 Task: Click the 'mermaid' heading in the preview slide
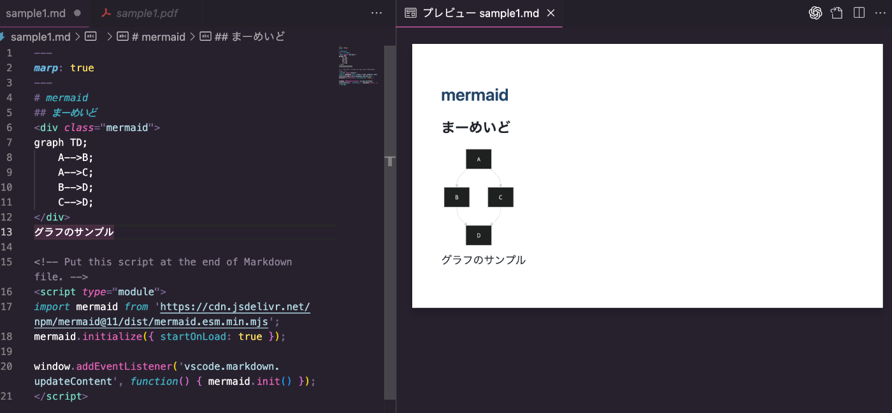pyautogui.click(x=475, y=95)
